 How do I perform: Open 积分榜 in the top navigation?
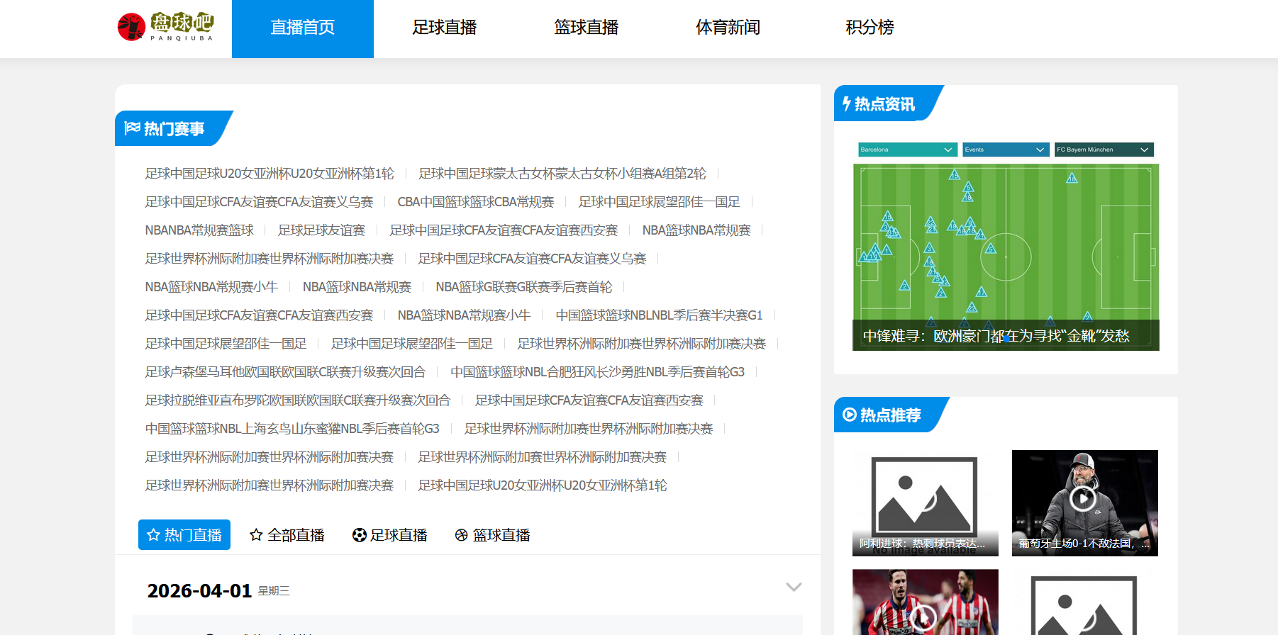(x=870, y=28)
